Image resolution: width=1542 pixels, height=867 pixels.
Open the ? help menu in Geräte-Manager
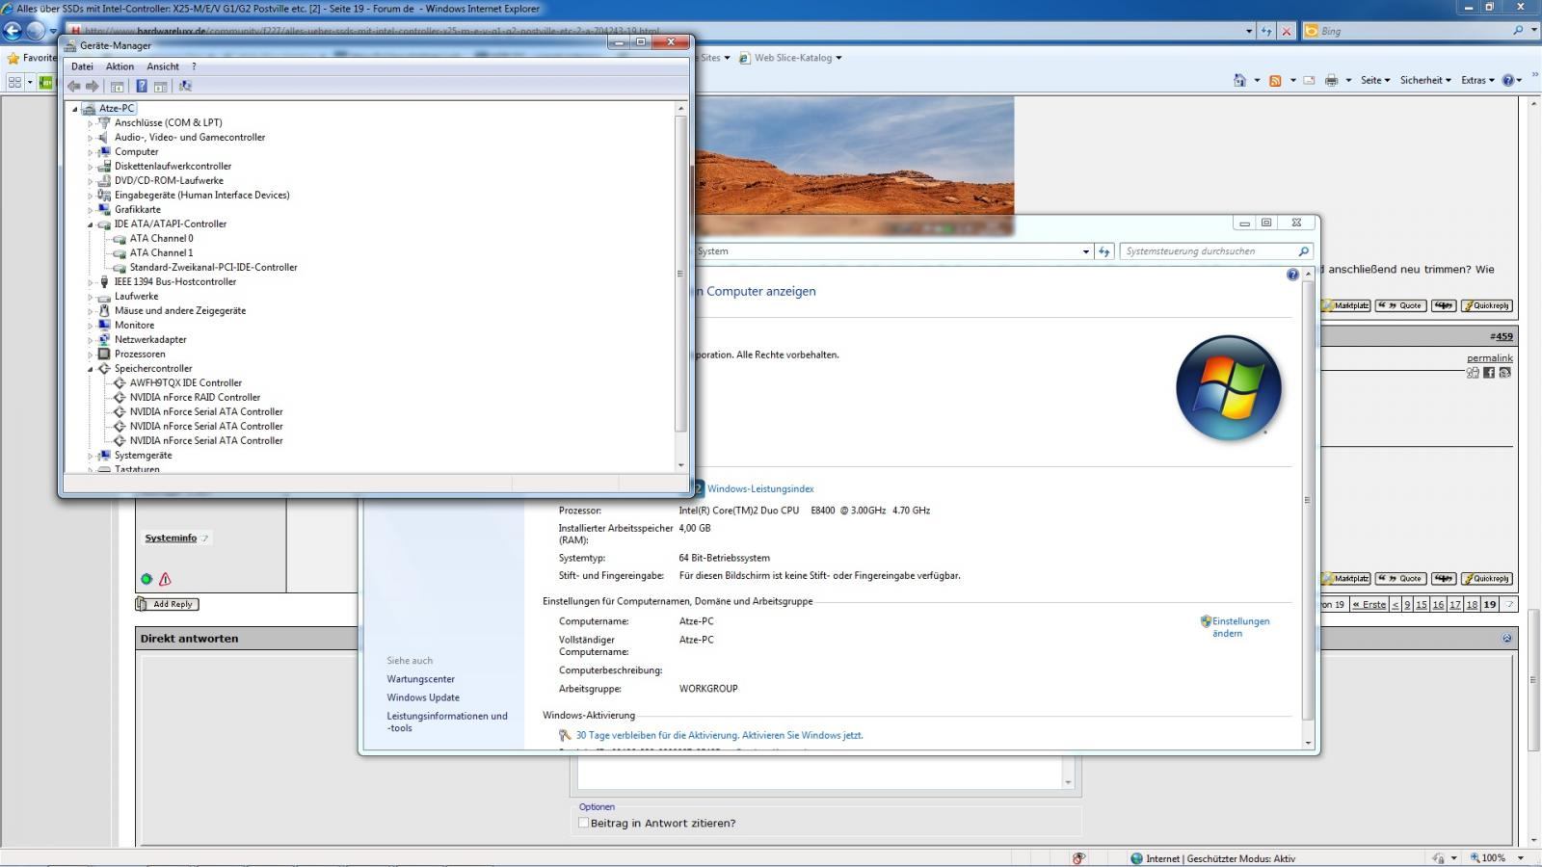click(194, 66)
